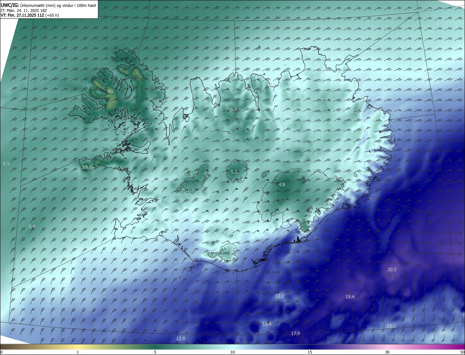Click the 12.8 value at the bottom of the map

click(x=181, y=338)
